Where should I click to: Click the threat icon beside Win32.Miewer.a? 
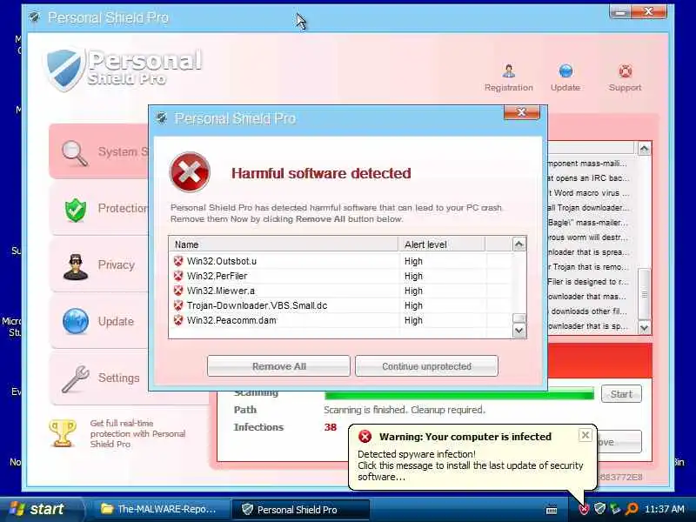[178, 291]
